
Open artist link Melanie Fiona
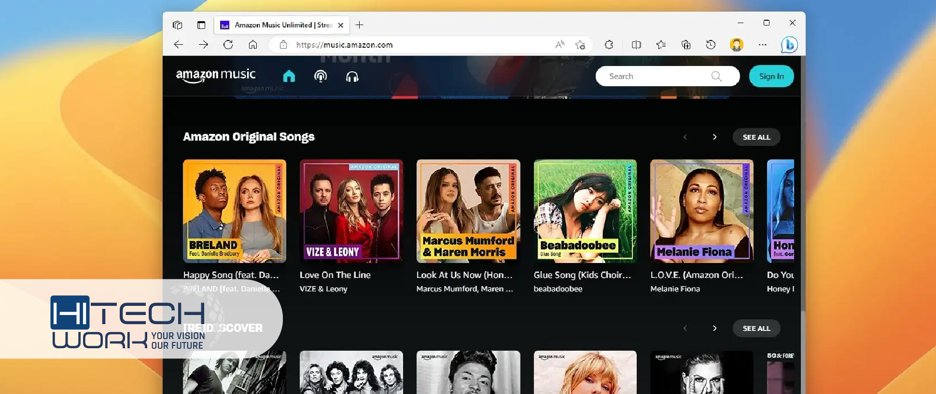(675, 289)
